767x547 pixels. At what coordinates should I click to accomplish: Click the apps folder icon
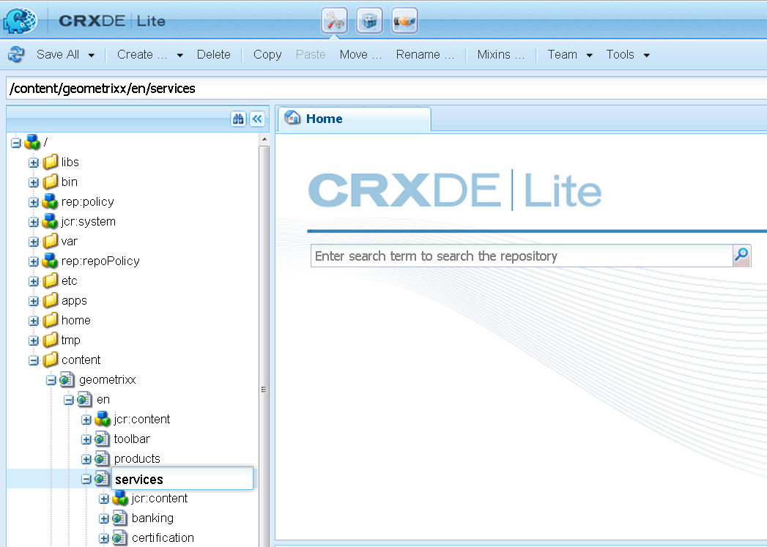(51, 301)
